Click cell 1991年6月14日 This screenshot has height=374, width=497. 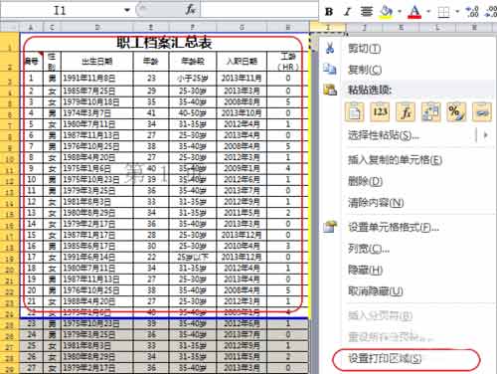(97, 257)
